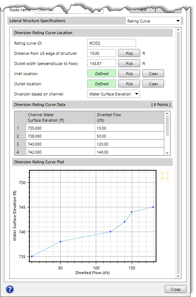The image size is (196, 297).
Task: Open the Rating Curve structure type dropdown
Action: [153, 21]
